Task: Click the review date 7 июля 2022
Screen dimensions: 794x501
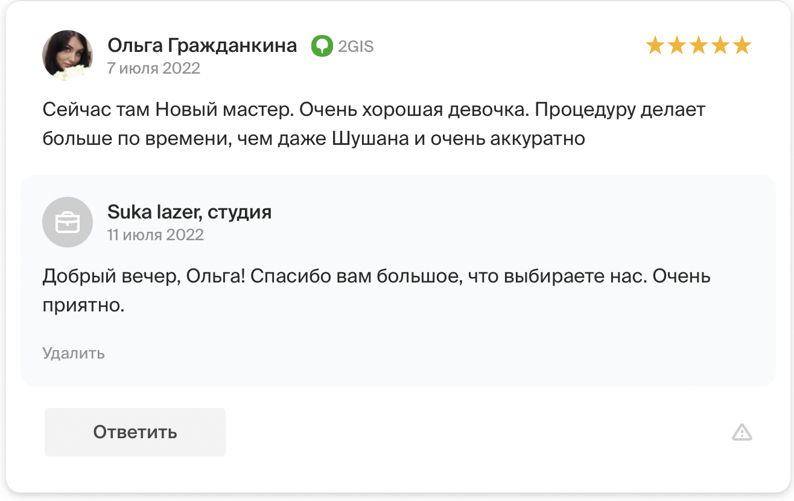Action: [154, 68]
